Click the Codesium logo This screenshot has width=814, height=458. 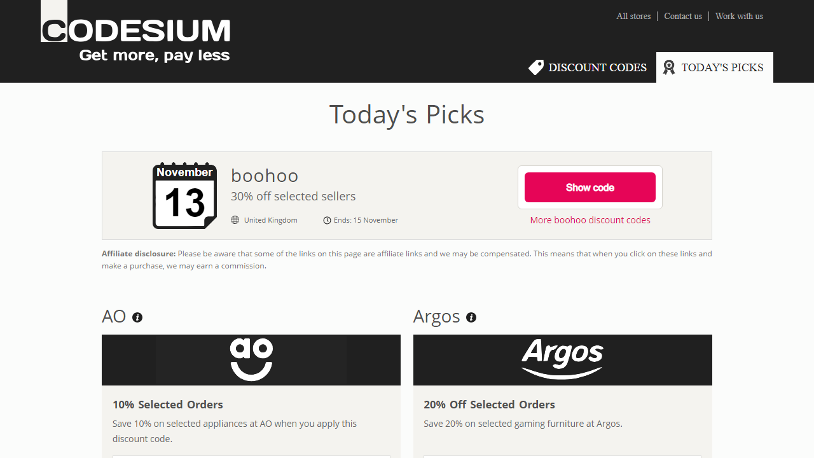pos(135,32)
